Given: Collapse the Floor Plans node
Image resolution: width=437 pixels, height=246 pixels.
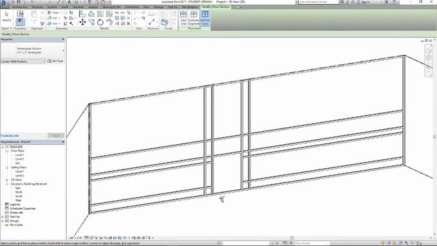Looking at the screenshot, I should tap(7, 151).
